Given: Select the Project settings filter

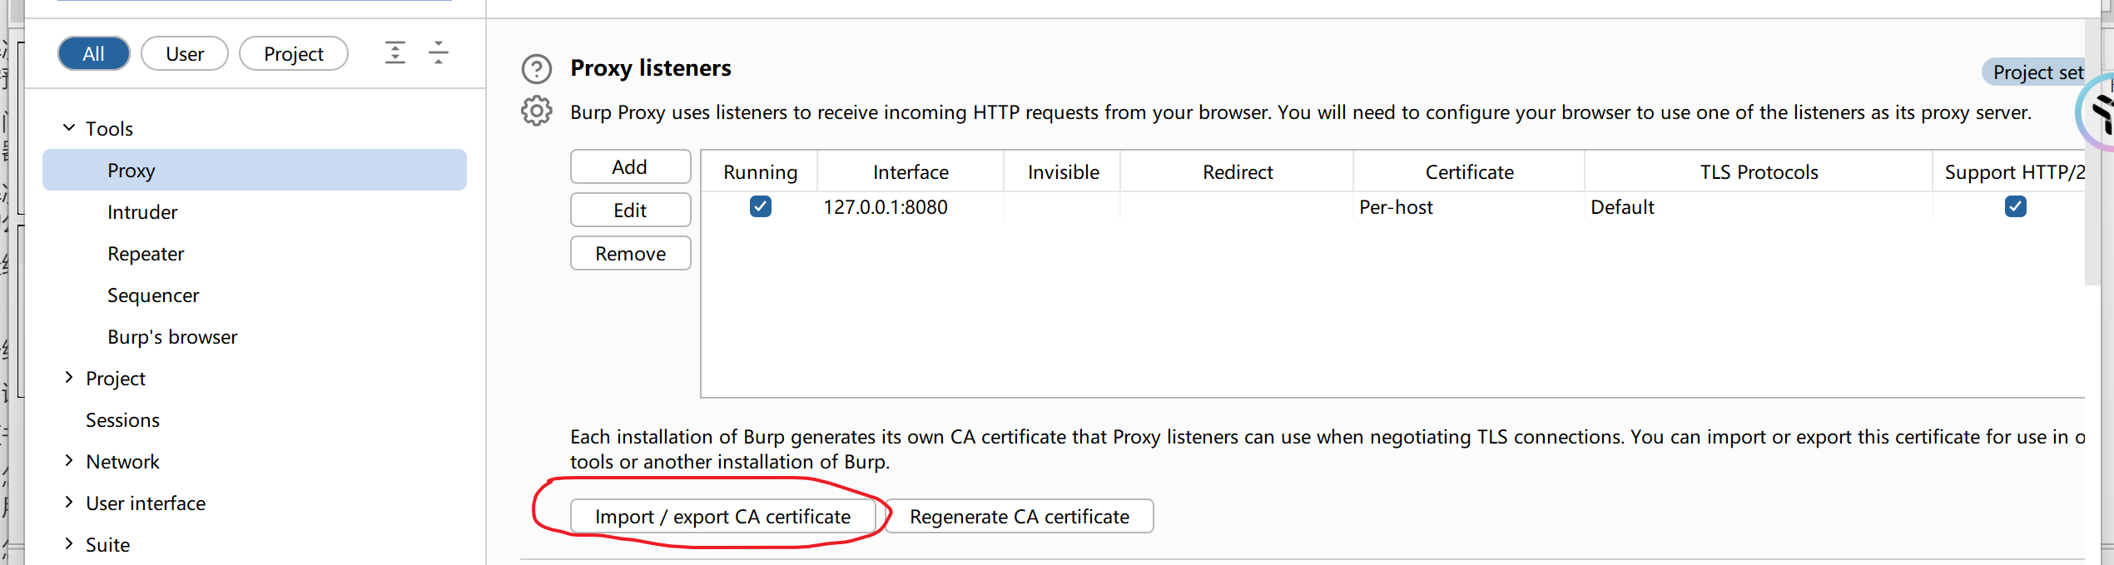Looking at the screenshot, I should [294, 53].
